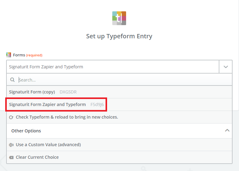Click the clear choice eraser icon

coord(11,157)
